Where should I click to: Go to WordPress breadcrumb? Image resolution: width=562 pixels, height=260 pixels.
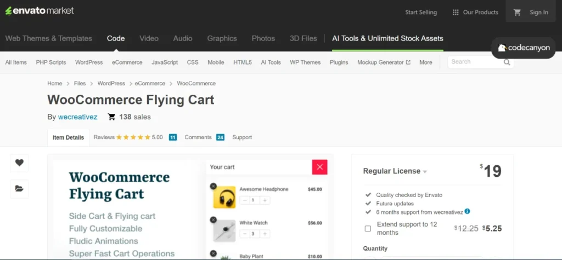pos(111,83)
